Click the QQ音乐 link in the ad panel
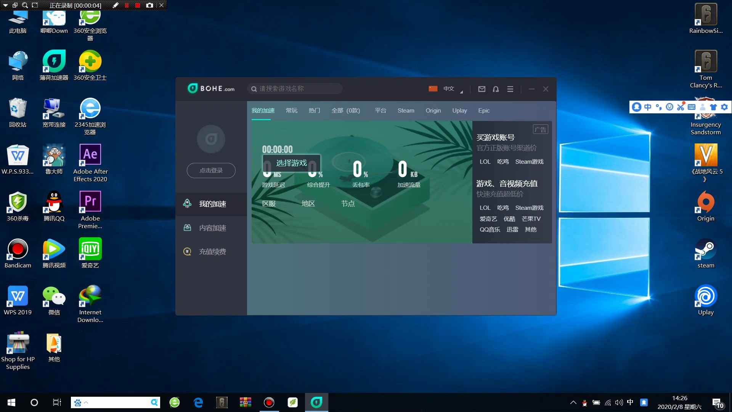Image resolution: width=732 pixels, height=412 pixels. 490,230
